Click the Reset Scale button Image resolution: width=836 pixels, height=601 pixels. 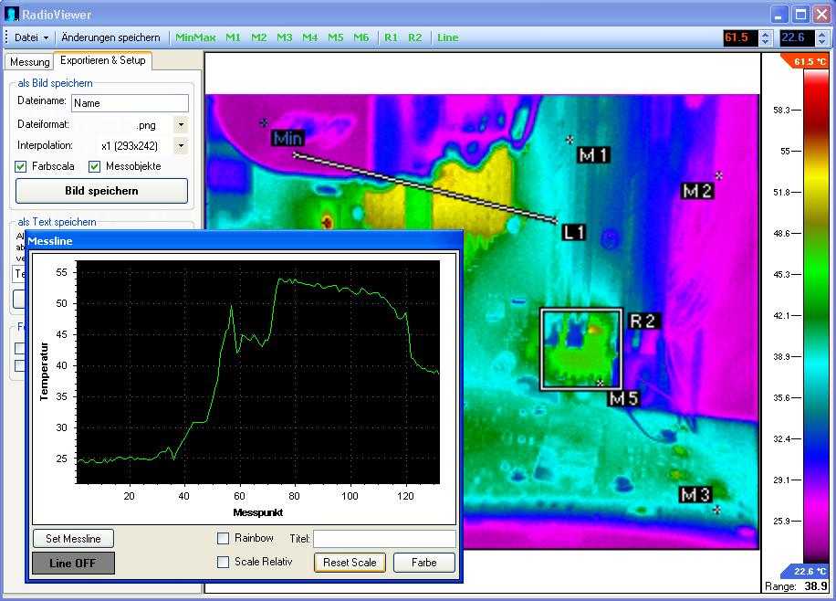(350, 563)
